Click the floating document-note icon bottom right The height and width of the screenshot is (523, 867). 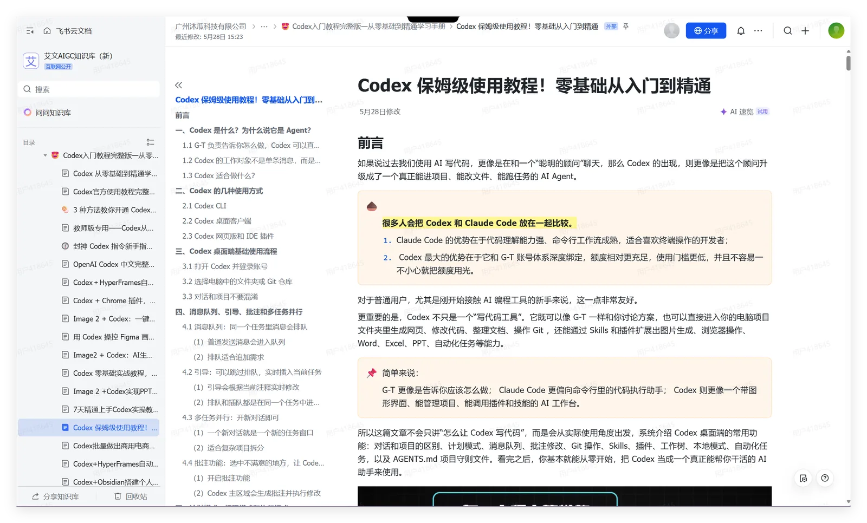pos(803,478)
